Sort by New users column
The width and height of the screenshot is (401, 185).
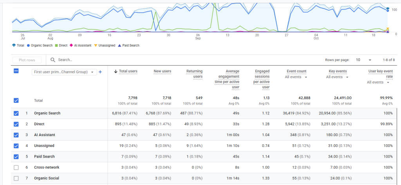coord(163,71)
